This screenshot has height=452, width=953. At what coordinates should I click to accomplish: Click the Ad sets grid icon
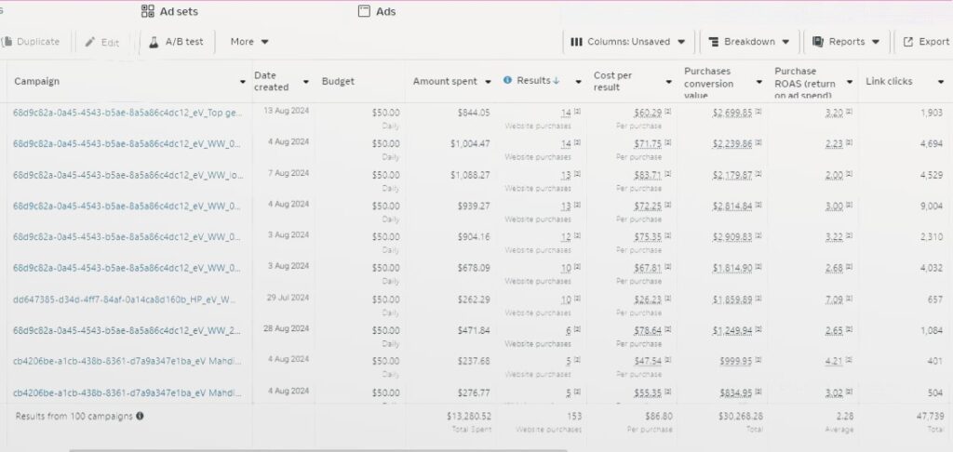pos(147,11)
